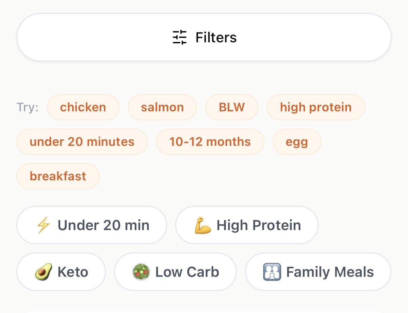Click the flexed bicep emoji icon
Image resolution: width=408 pixels, height=313 pixels.
point(203,225)
